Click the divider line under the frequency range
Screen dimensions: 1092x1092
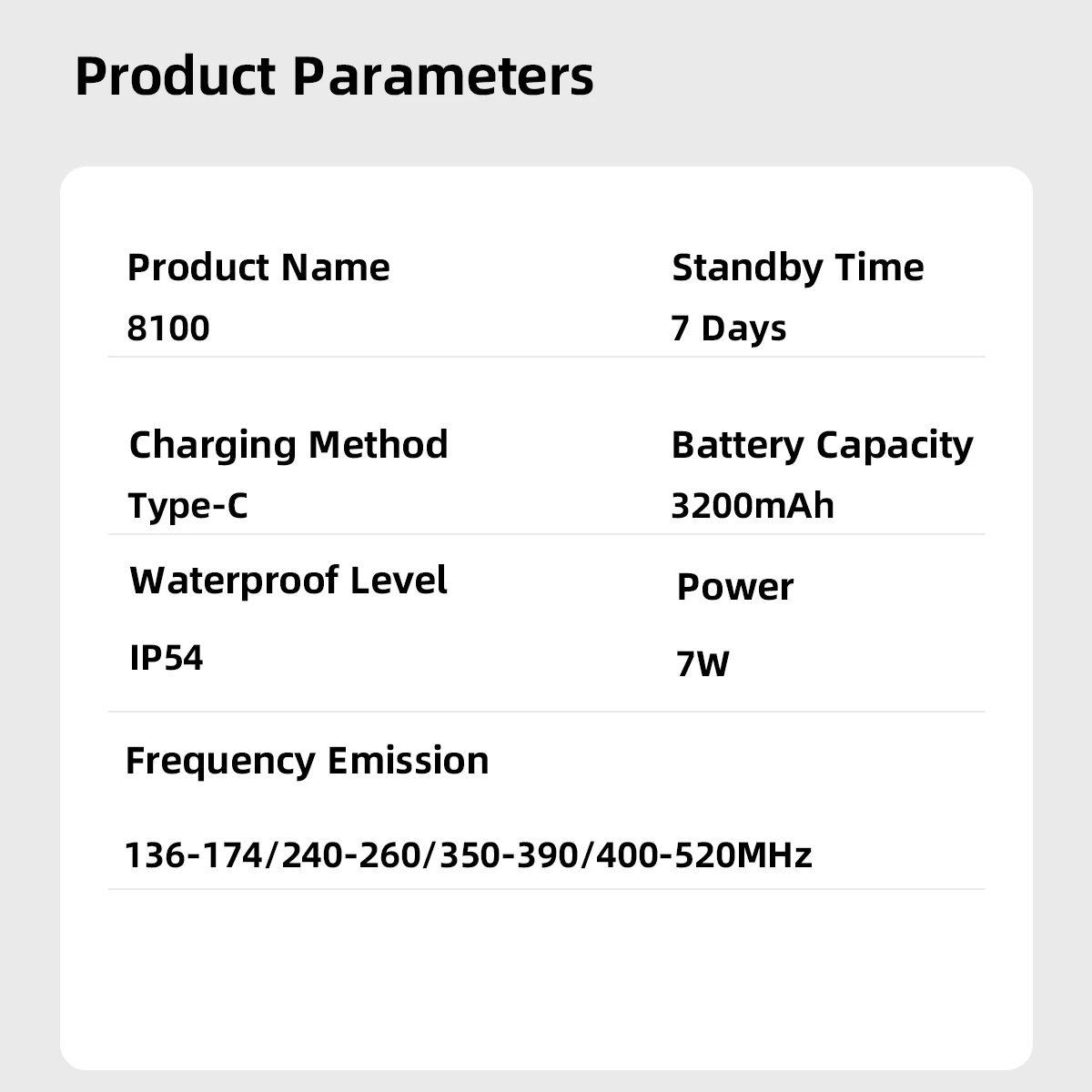click(x=546, y=889)
